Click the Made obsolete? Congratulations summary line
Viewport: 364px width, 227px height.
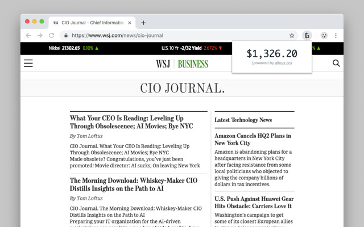[126, 159]
